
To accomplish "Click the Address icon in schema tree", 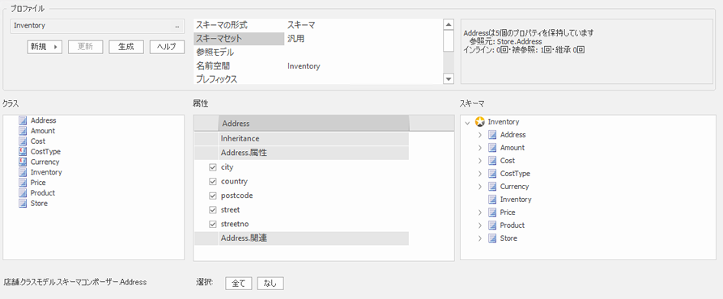I will tap(492, 135).
